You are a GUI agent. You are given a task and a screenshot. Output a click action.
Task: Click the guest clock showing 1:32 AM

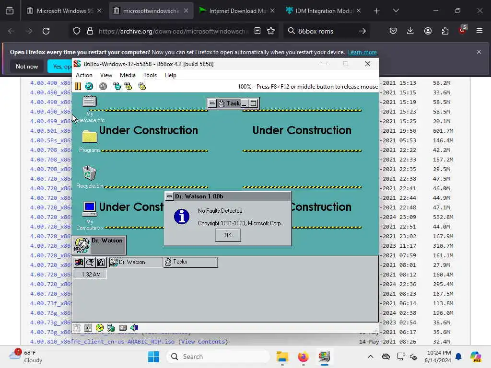pyautogui.click(x=91, y=275)
